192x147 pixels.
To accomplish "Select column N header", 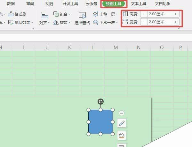I will pos(139,47).
